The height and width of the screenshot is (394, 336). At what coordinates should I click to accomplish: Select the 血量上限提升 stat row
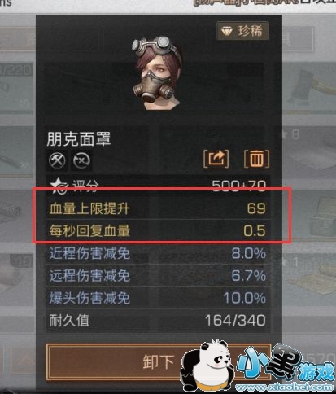click(x=158, y=208)
